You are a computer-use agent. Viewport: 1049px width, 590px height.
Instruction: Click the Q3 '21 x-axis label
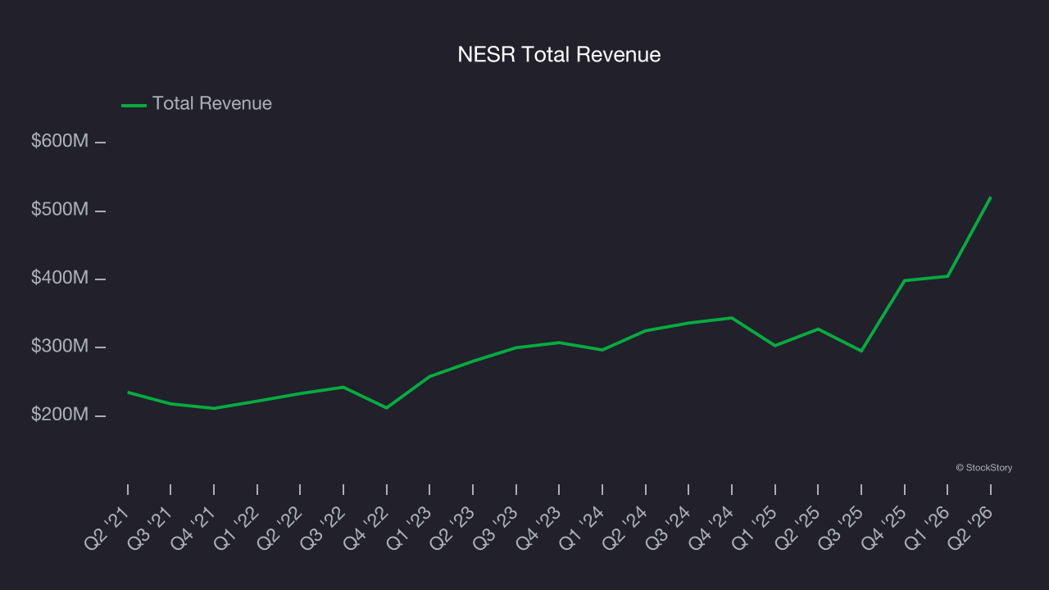coord(152,527)
